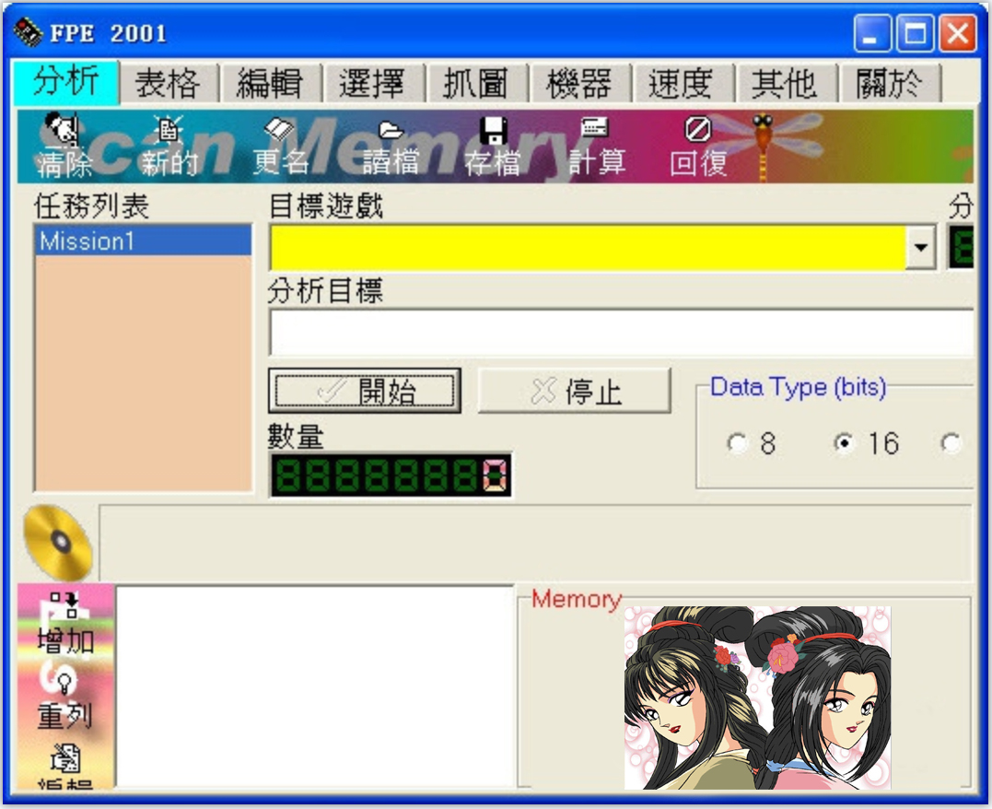Open the 其他 tab
This screenshot has width=992, height=809.
[x=785, y=83]
